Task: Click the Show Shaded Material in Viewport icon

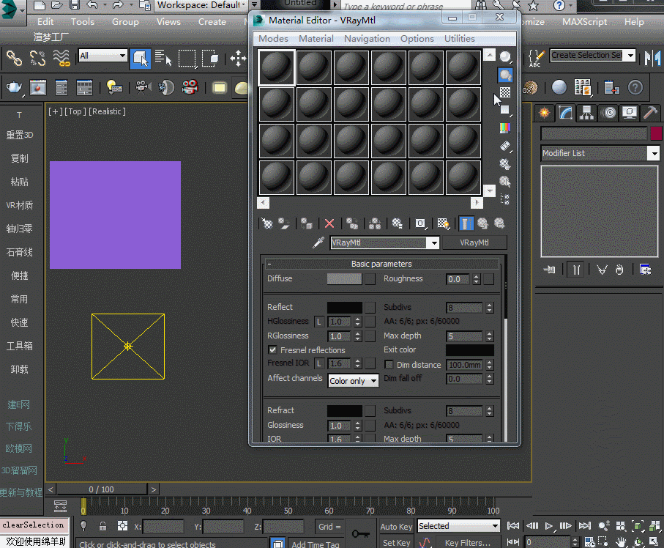Action: 443,224
